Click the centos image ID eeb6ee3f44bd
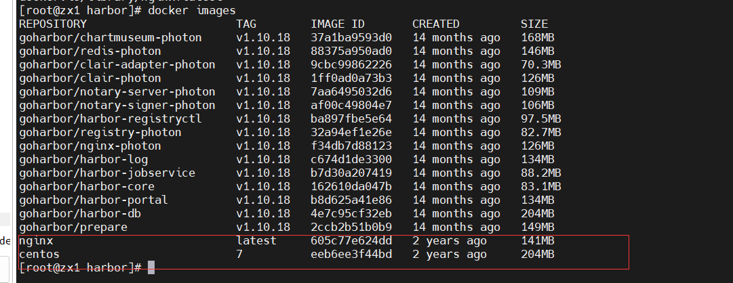The image size is (733, 283). (351, 255)
